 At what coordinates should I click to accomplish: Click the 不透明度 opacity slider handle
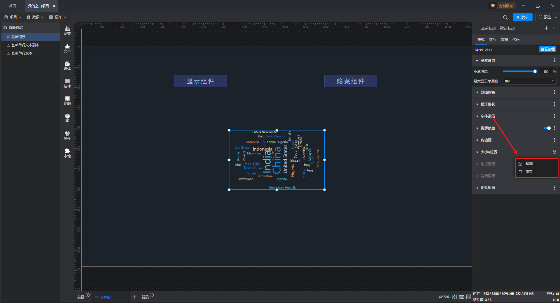coord(535,71)
